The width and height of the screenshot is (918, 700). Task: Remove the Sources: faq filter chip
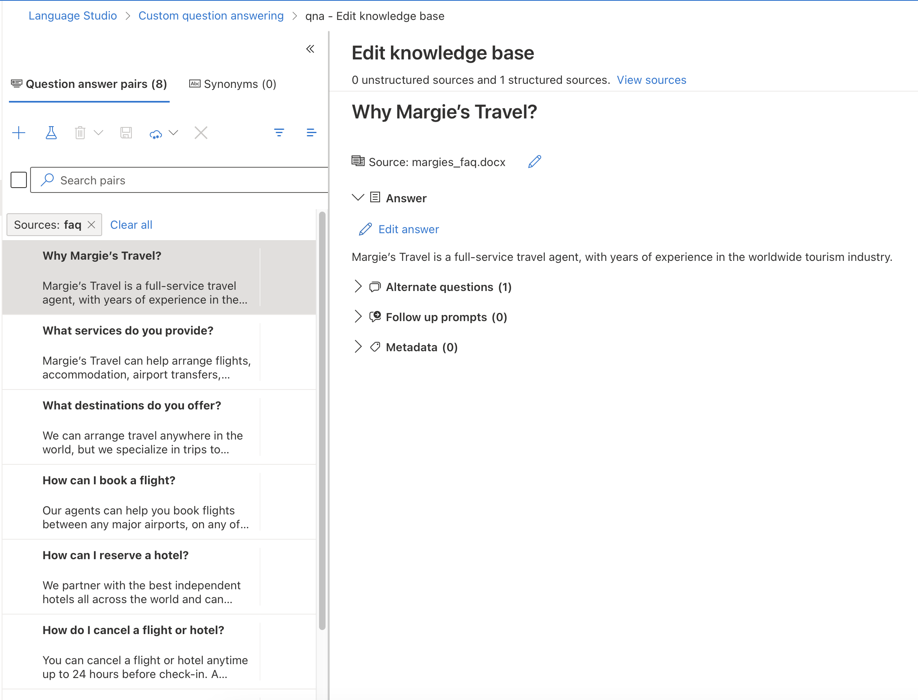point(92,225)
